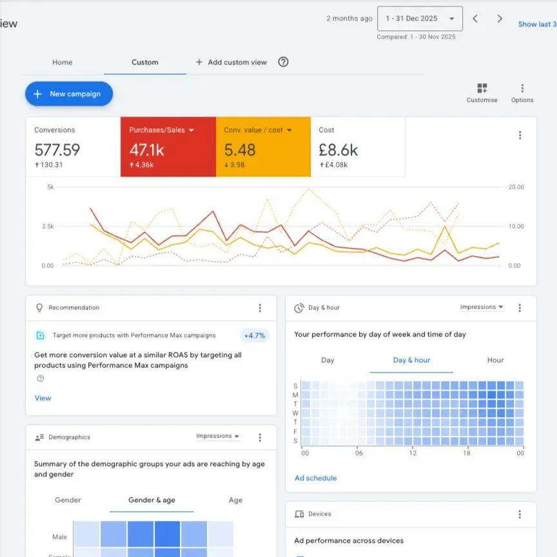Screen dimensions: 557x557
Task: Select the Day tab in performance card
Action: coord(327,360)
